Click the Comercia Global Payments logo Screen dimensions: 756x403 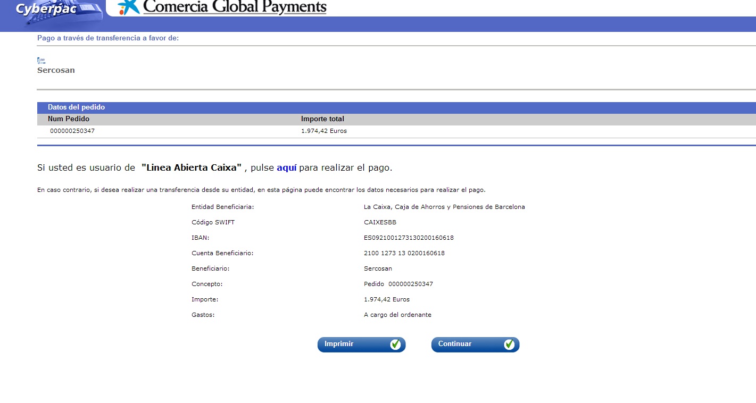coord(222,7)
